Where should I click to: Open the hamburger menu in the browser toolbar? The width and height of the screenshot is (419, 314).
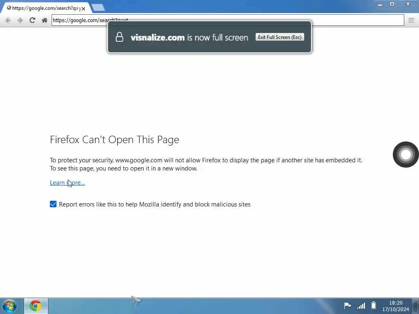(411, 20)
